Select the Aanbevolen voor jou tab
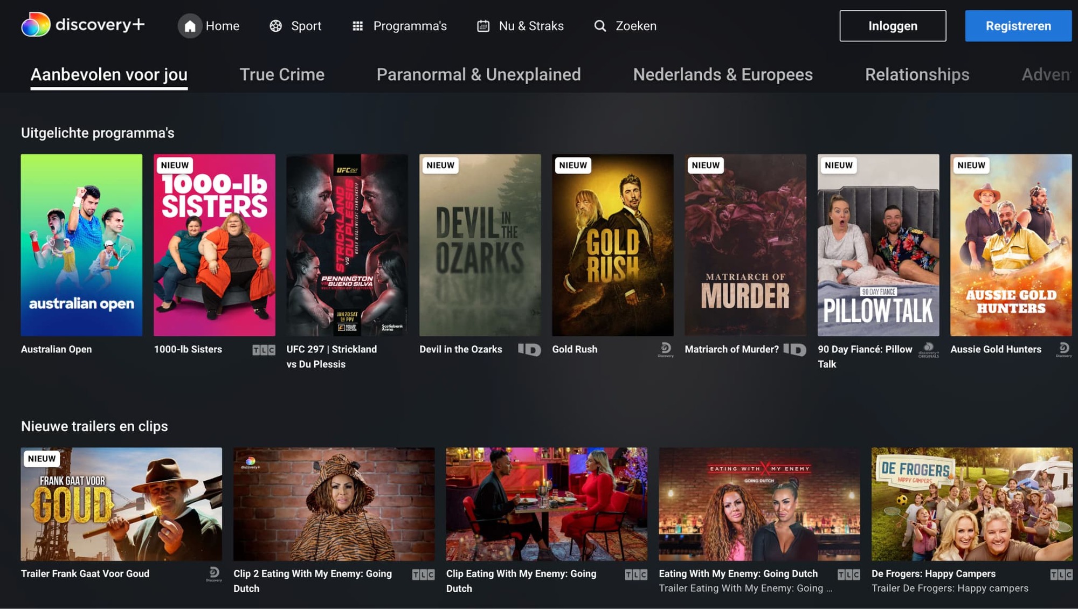This screenshot has height=609, width=1078. pos(109,74)
